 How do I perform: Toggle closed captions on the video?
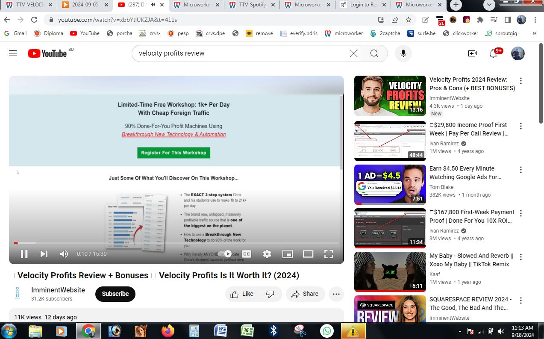click(247, 254)
